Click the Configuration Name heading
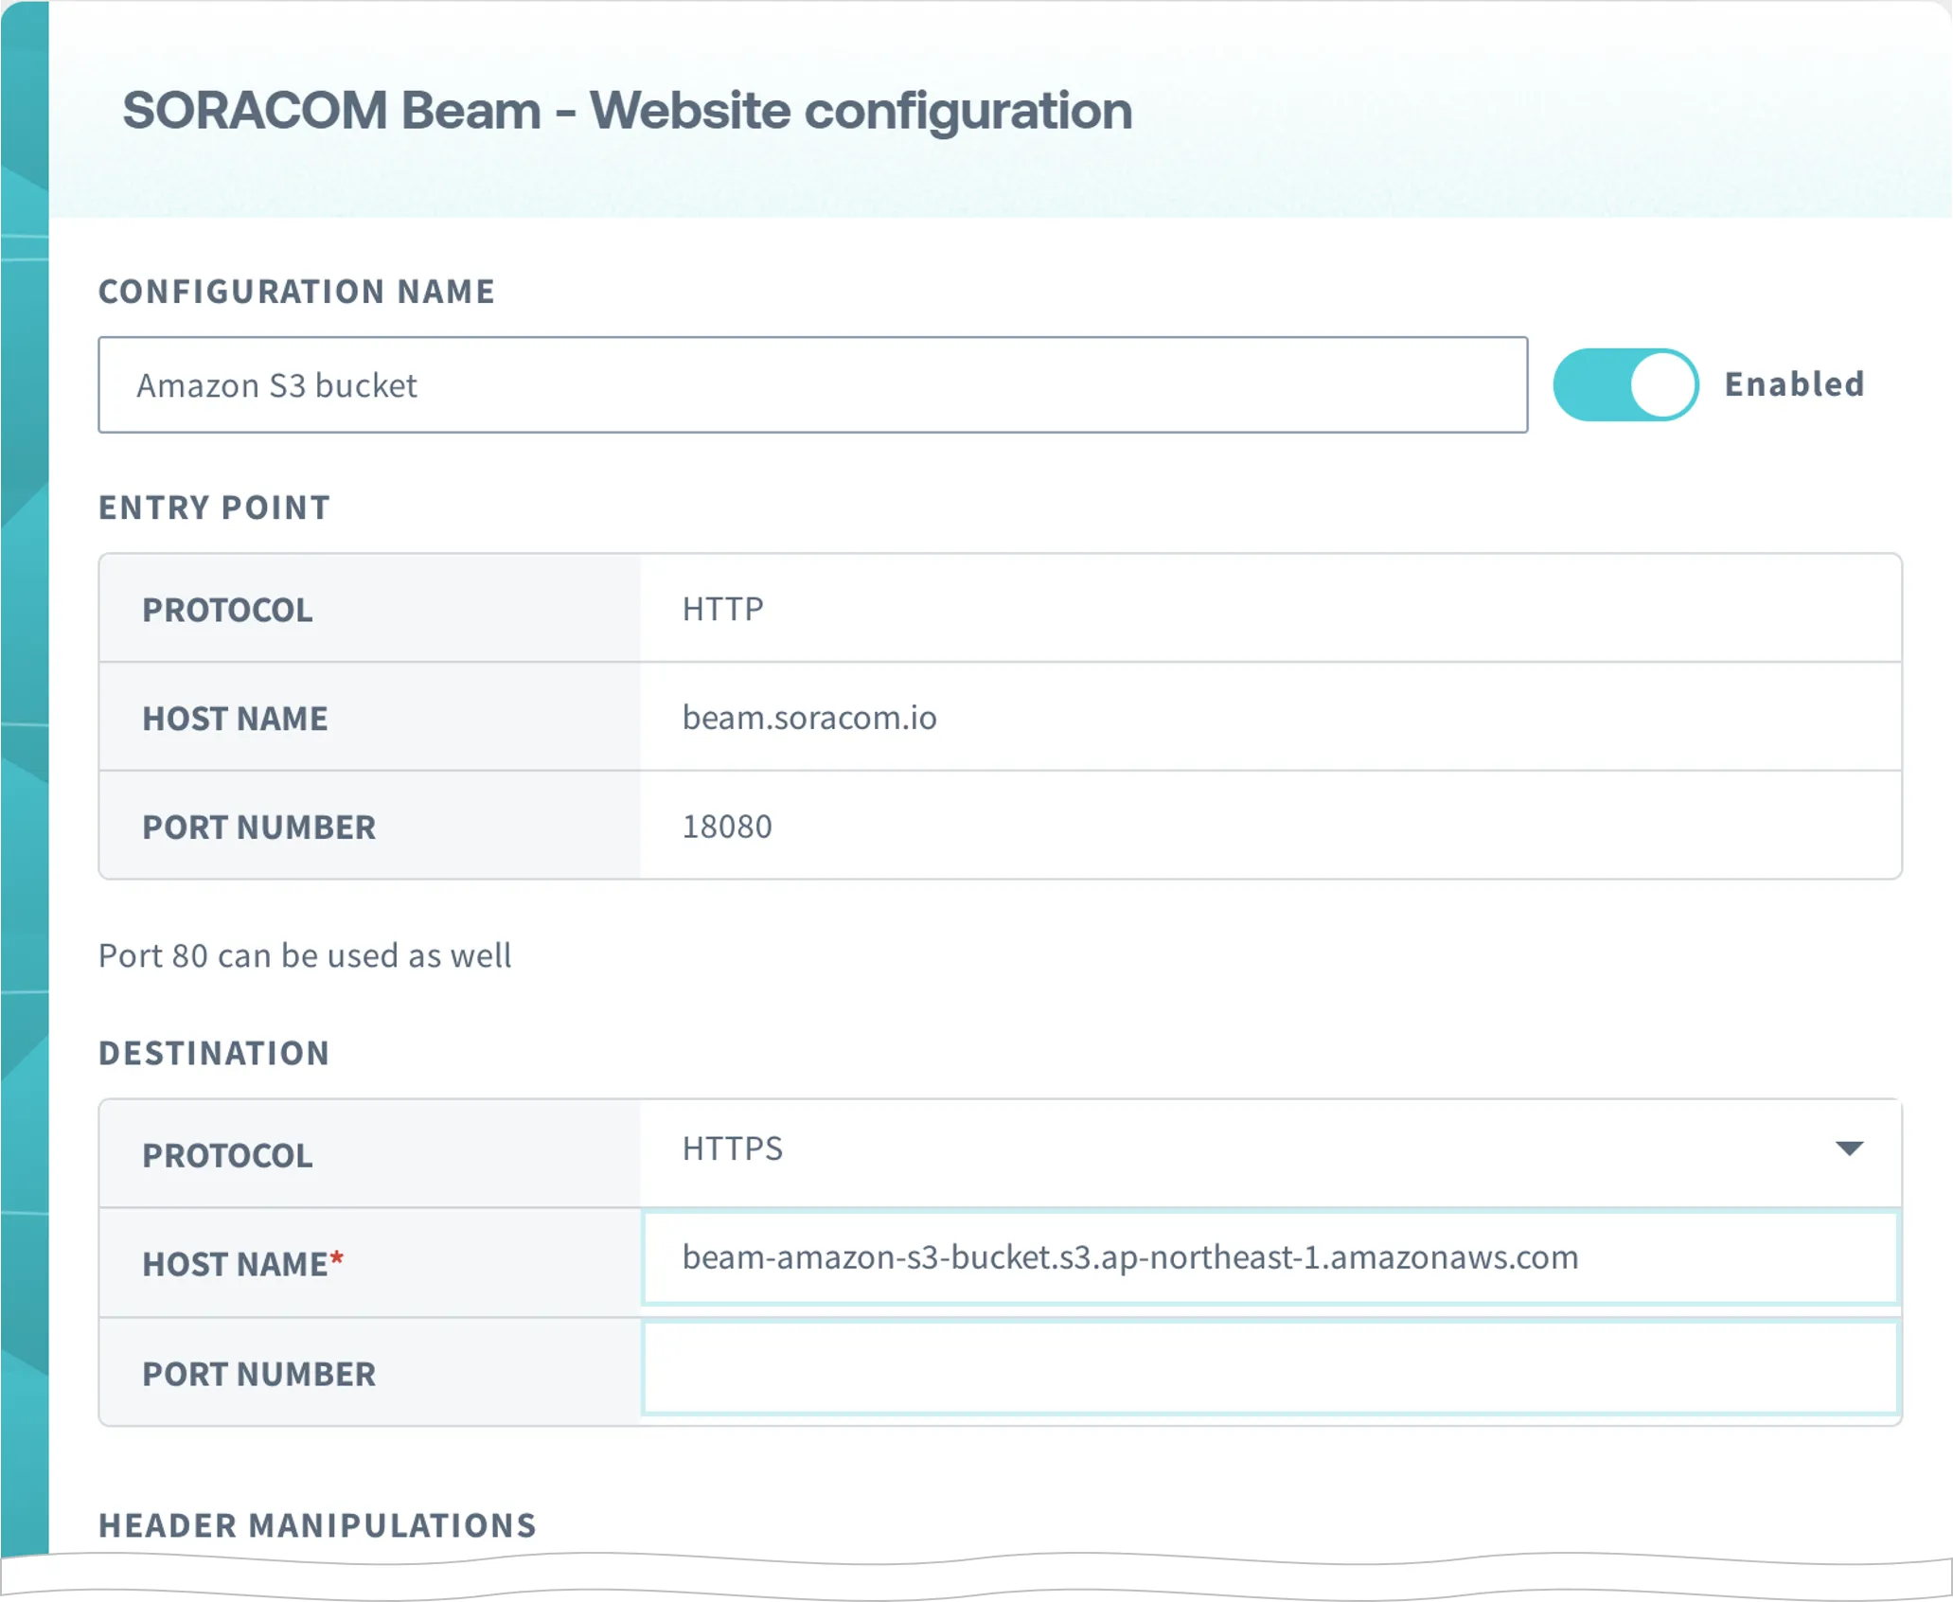The width and height of the screenshot is (1953, 1602). (296, 292)
